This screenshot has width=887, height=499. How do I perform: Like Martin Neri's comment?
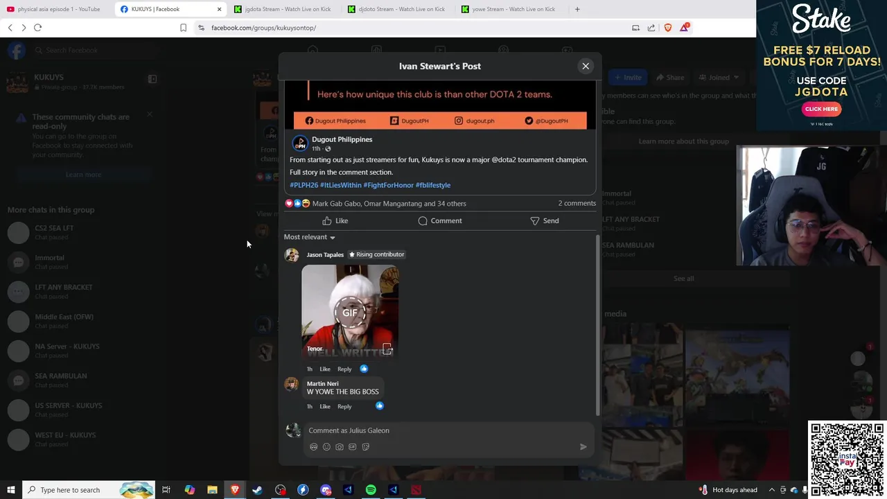324,406
